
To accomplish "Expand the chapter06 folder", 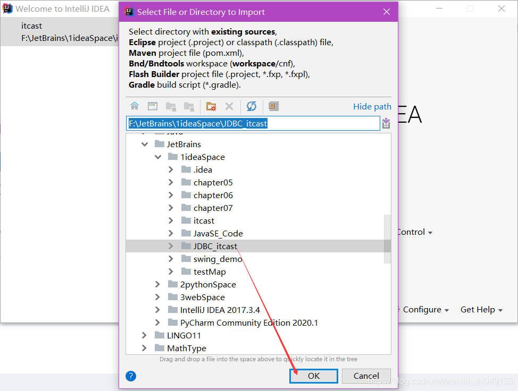I will click(x=171, y=195).
